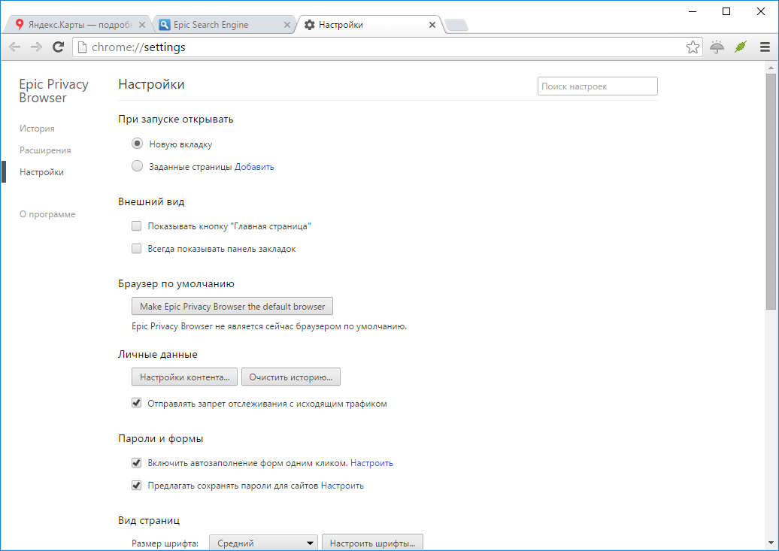
Task: Click Очистить историю button
Action: (291, 377)
